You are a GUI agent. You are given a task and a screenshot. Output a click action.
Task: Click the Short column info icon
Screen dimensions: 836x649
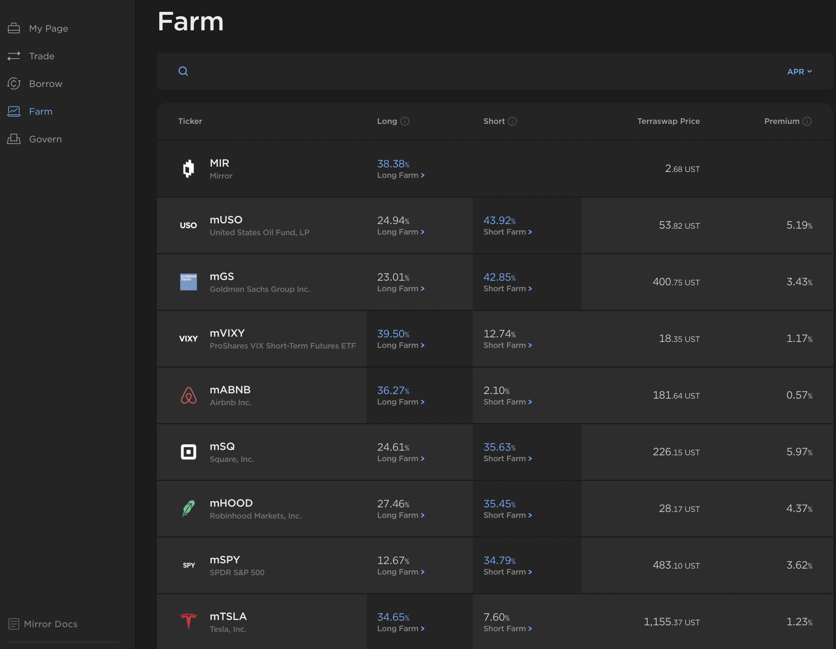pos(512,121)
